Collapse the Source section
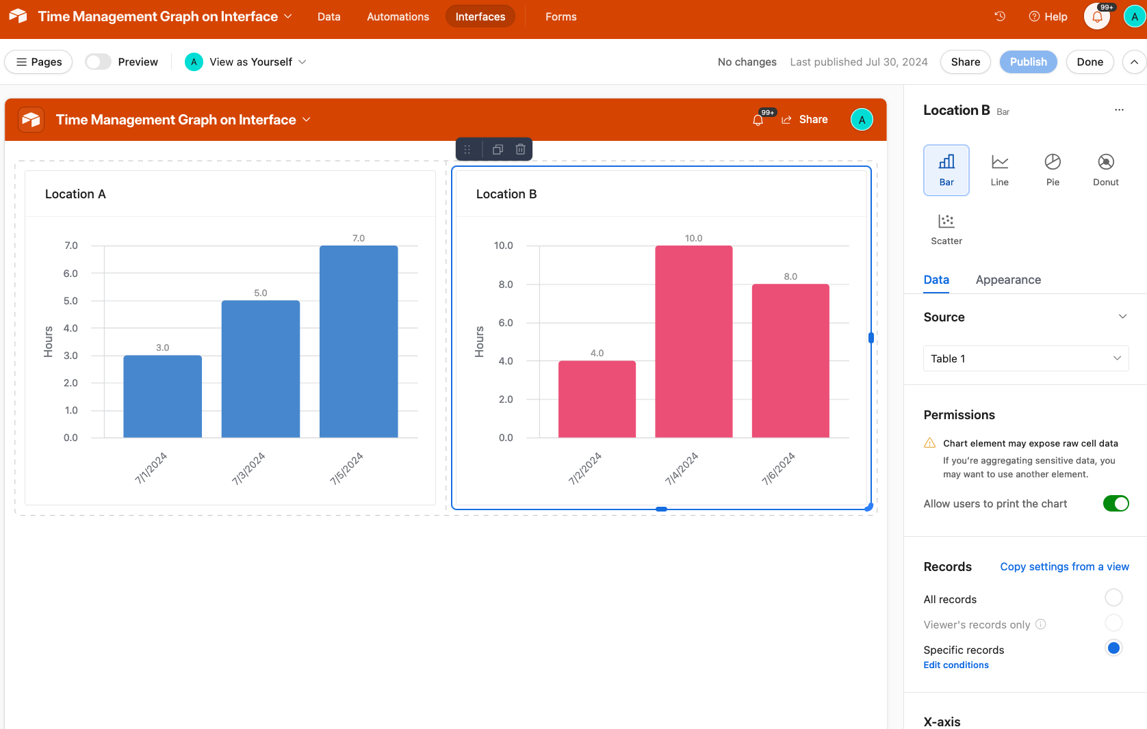 tap(1122, 317)
